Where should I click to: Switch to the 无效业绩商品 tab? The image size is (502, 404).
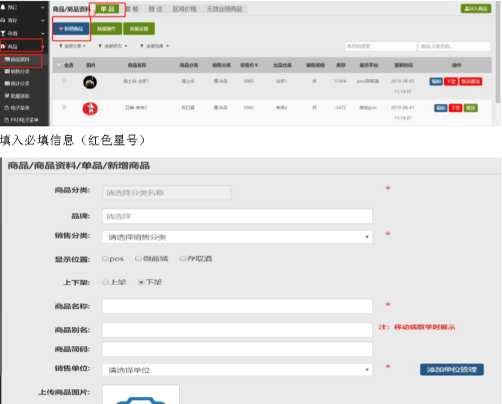coord(225,9)
